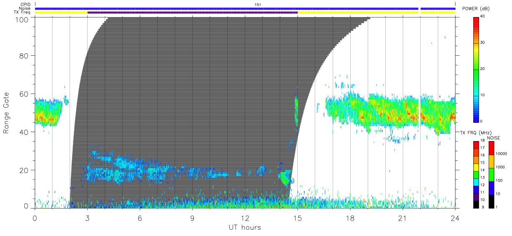Select the 'CPID' label at top left
Screen dimensions: 512x236
click(x=25, y=4)
